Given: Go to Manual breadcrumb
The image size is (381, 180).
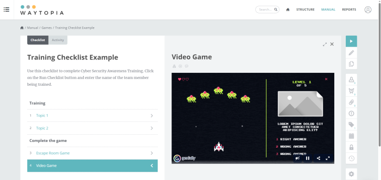Looking at the screenshot, I should click(32, 28).
